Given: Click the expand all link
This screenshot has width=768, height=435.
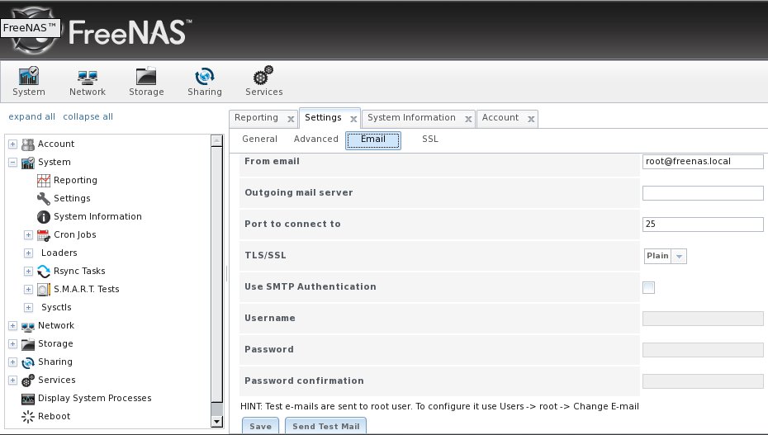Looking at the screenshot, I should [32, 117].
